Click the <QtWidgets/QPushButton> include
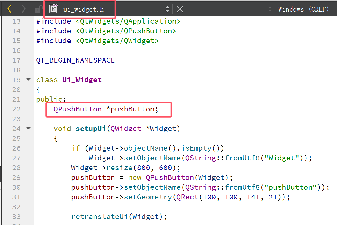This screenshot has width=337, height=225. click(x=126, y=31)
